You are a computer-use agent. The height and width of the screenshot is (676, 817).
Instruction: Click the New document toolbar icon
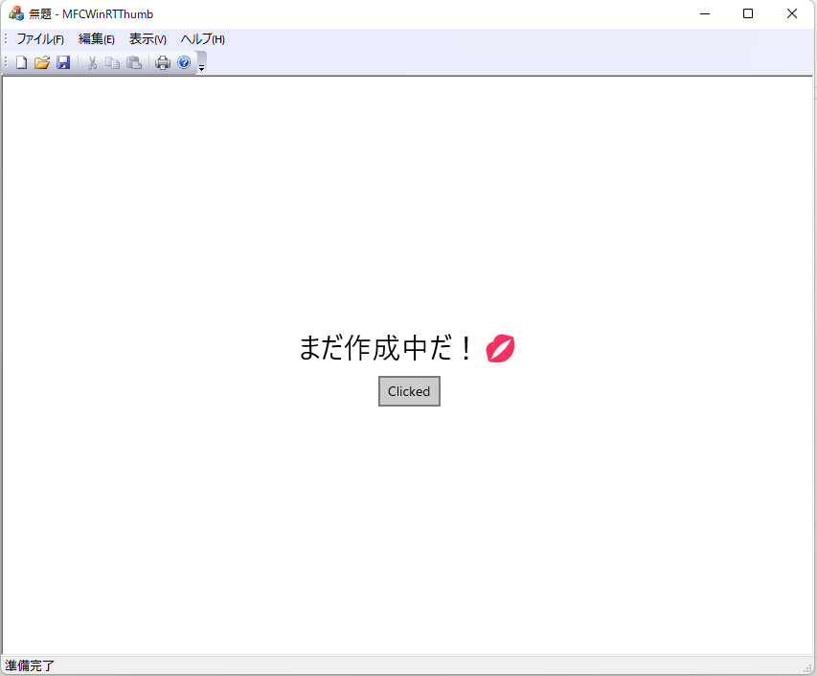21,62
